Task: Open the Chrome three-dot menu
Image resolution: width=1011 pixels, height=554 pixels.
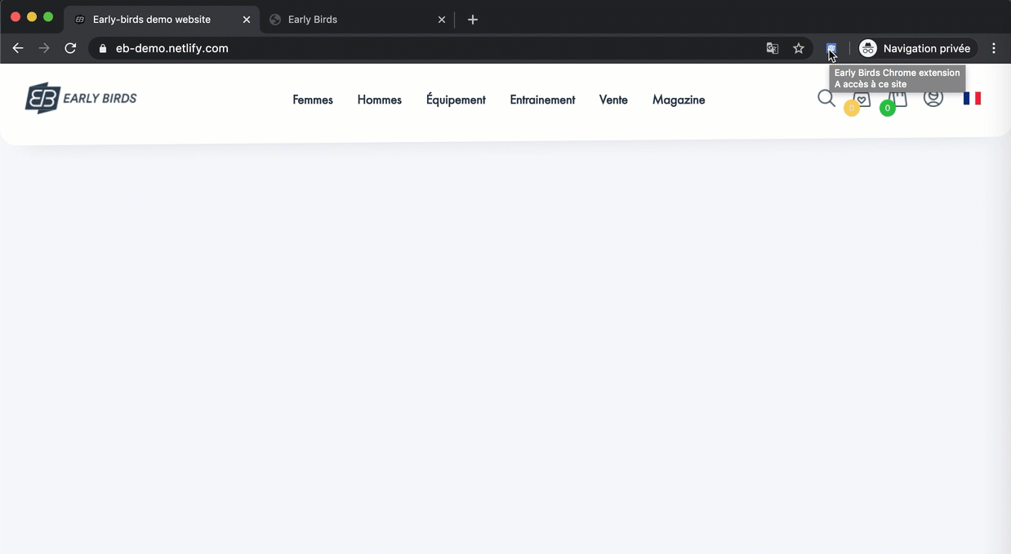Action: coord(994,48)
